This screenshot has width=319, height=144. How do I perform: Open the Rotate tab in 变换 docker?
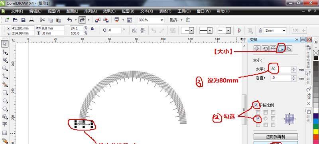coord(265,48)
